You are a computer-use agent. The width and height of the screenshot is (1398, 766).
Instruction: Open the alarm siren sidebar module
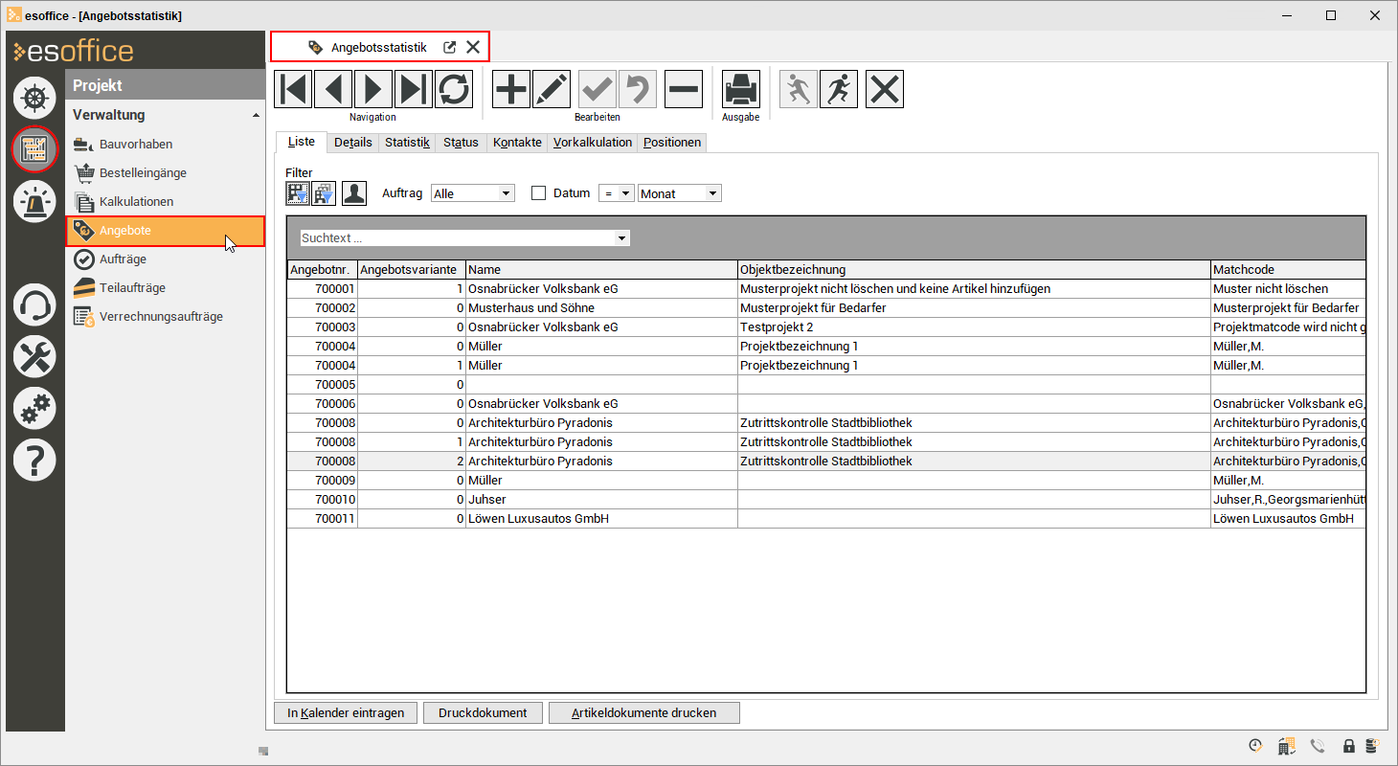point(35,200)
